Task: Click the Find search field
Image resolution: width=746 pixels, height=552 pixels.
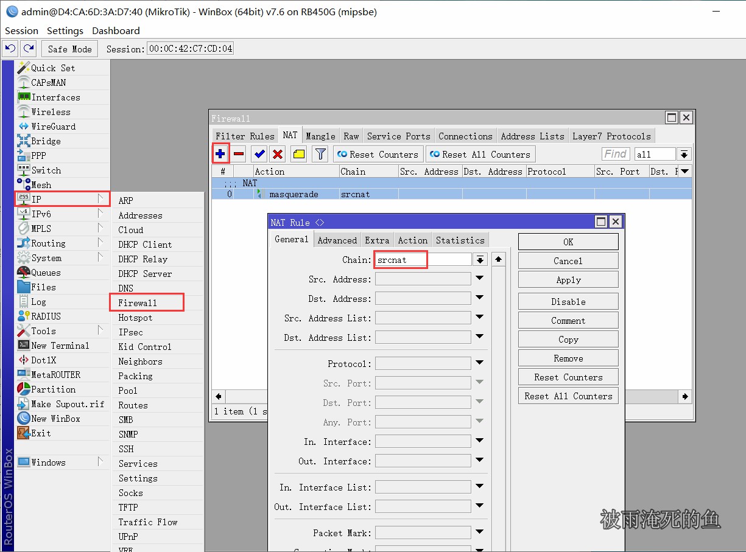Action: [616, 155]
